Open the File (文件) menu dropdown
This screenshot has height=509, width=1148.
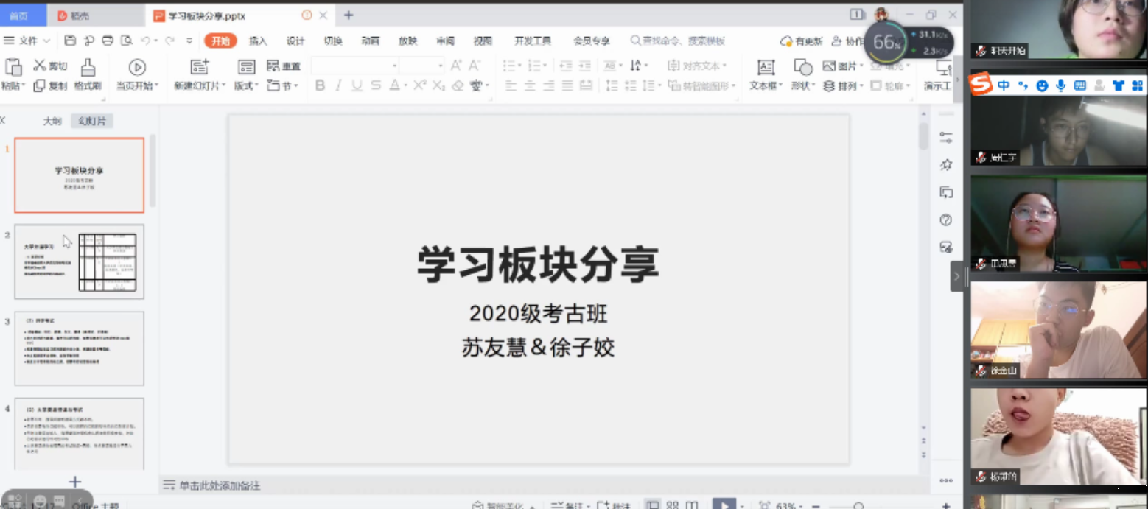point(28,41)
